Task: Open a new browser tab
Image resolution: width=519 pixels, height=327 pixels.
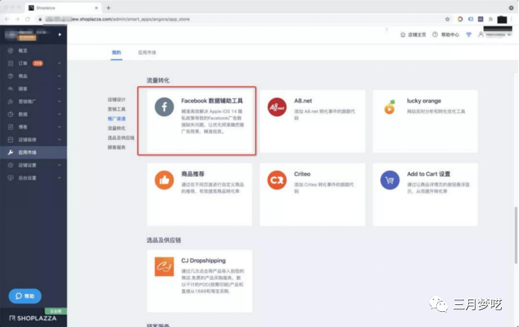Action: [108, 8]
